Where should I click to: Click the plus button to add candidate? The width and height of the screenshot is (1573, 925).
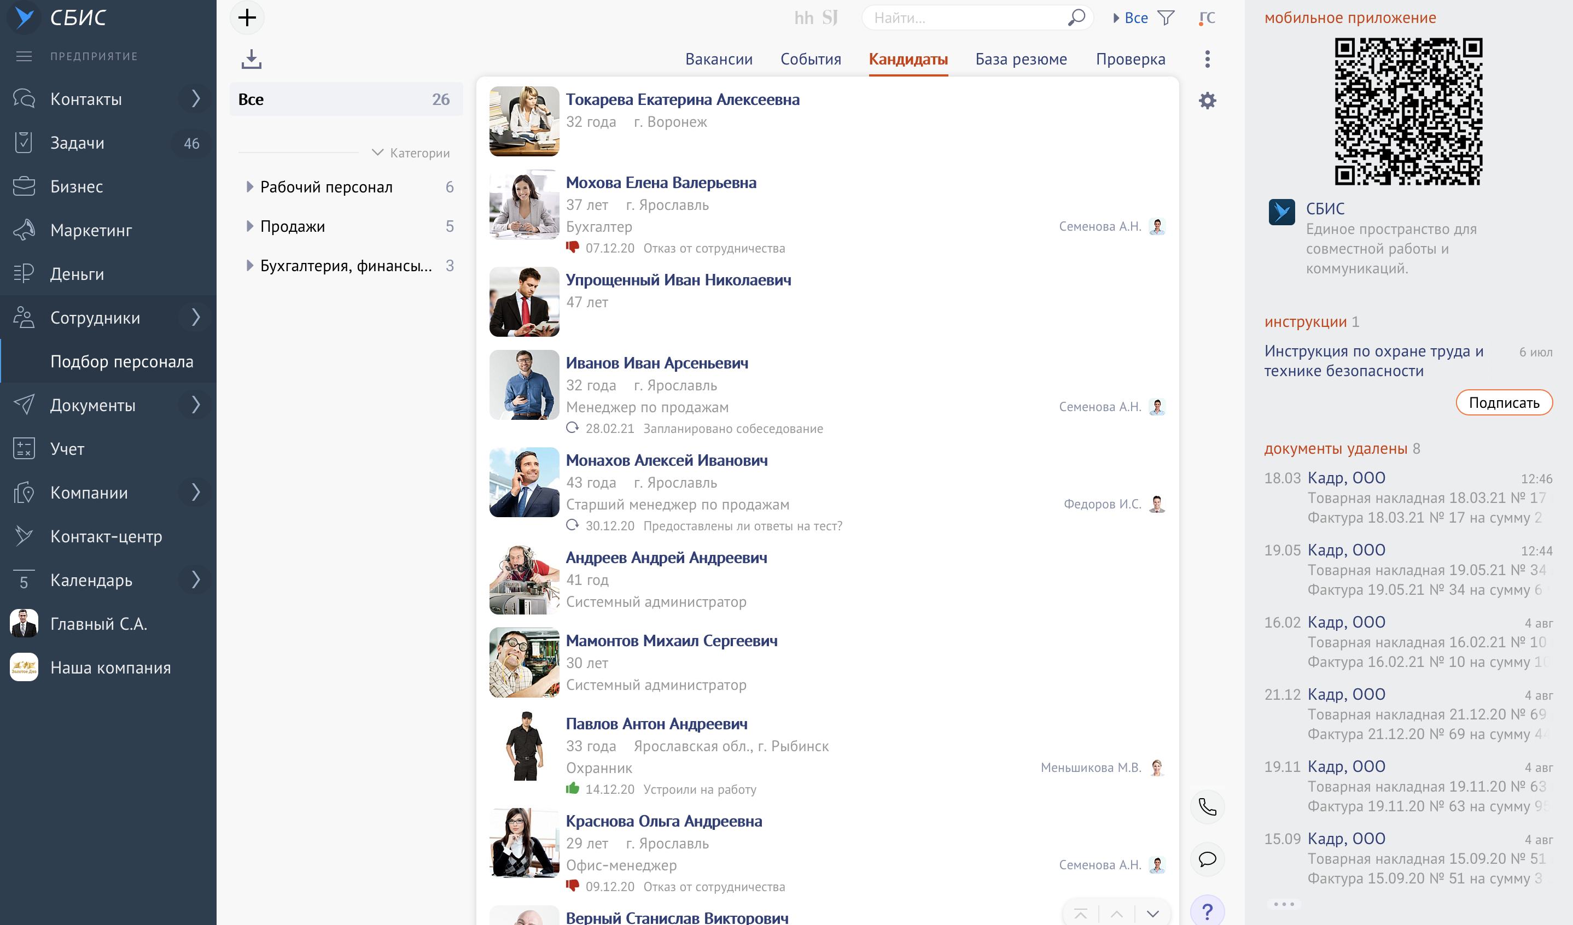coord(247,17)
